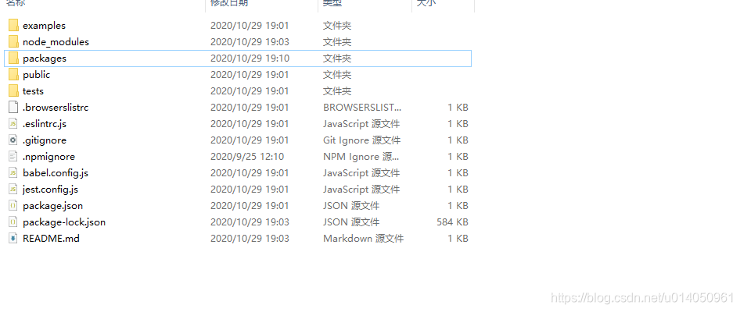Select the README.md markdown file icon
This screenshot has width=740, height=312.
coord(13,238)
